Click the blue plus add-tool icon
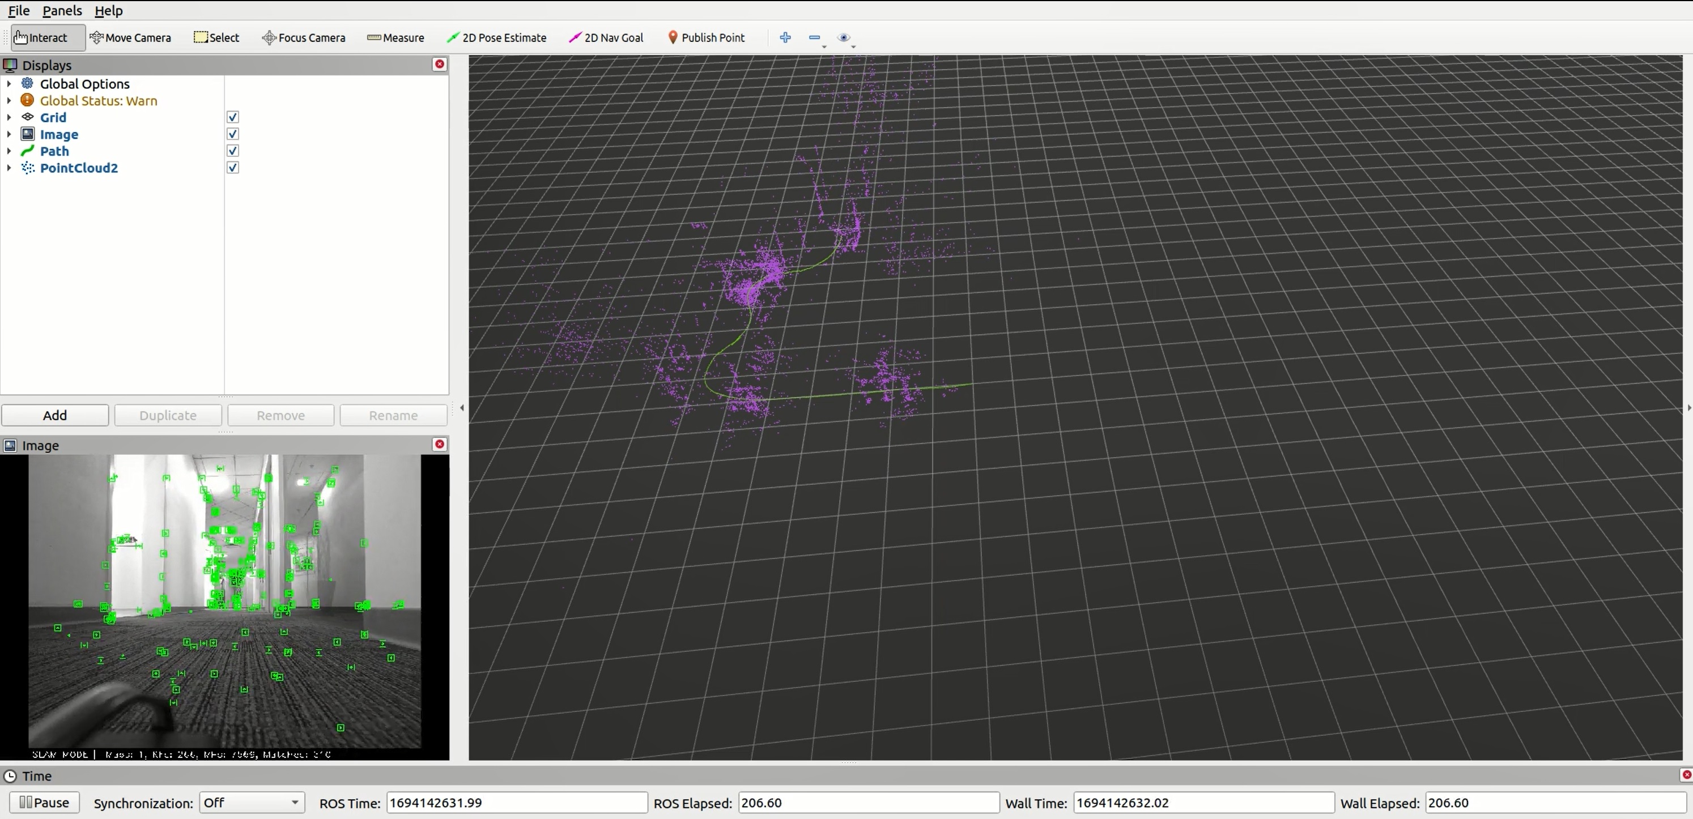The height and width of the screenshot is (819, 1693). coord(785,37)
